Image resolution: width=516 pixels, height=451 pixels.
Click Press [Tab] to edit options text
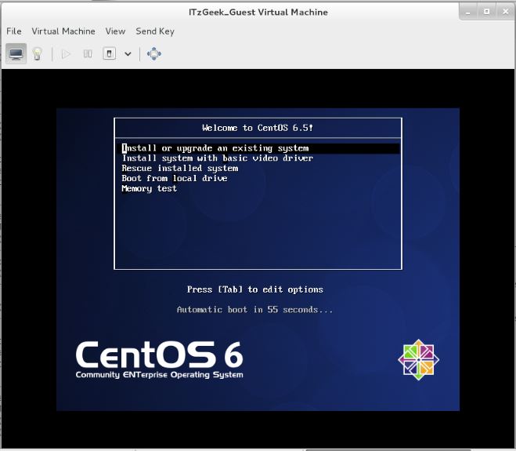(x=255, y=289)
